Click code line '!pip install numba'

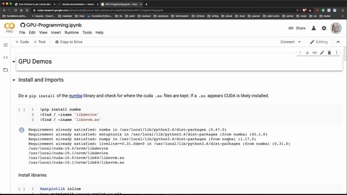point(60,109)
